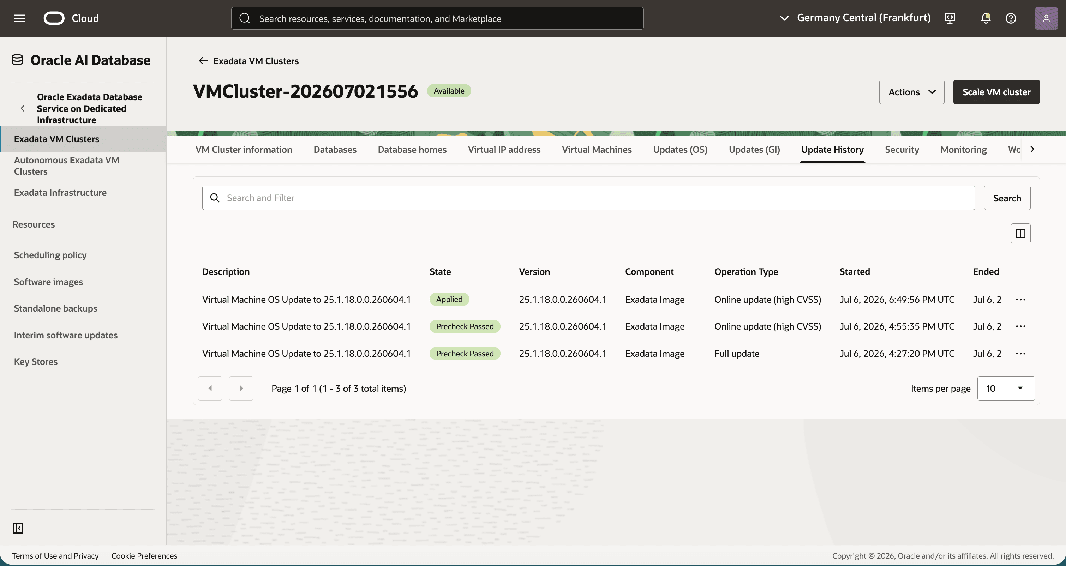
Task: Click Scale VM cluster button
Action: 996,92
